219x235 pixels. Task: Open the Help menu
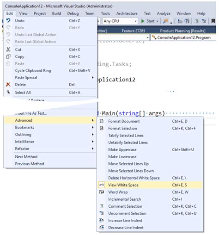[x=201, y=13]
